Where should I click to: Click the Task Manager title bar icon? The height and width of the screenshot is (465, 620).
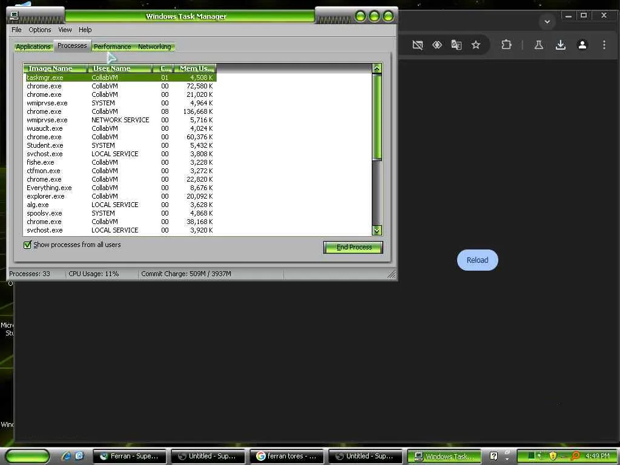(x=15, y=15)
